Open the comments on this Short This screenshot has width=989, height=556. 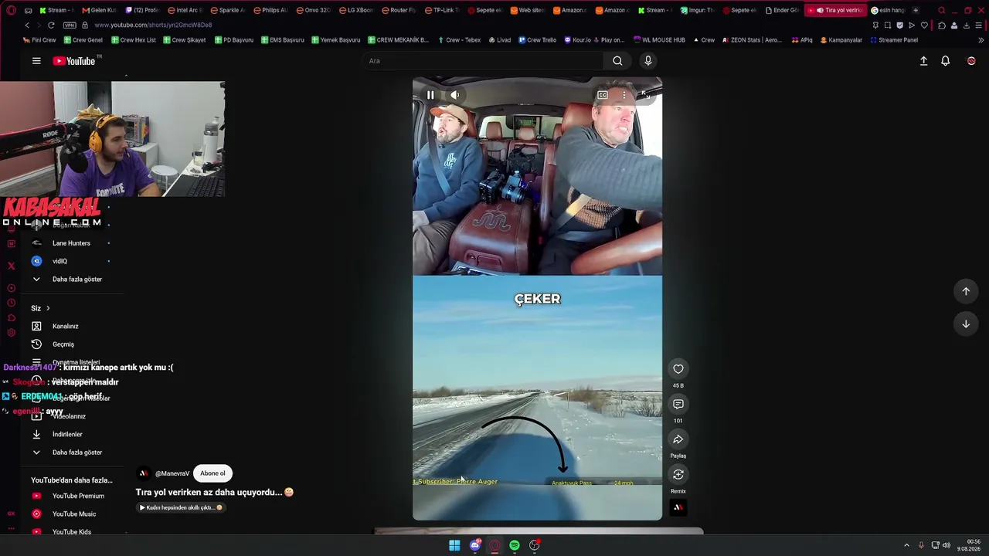click(x=678, y=405)
